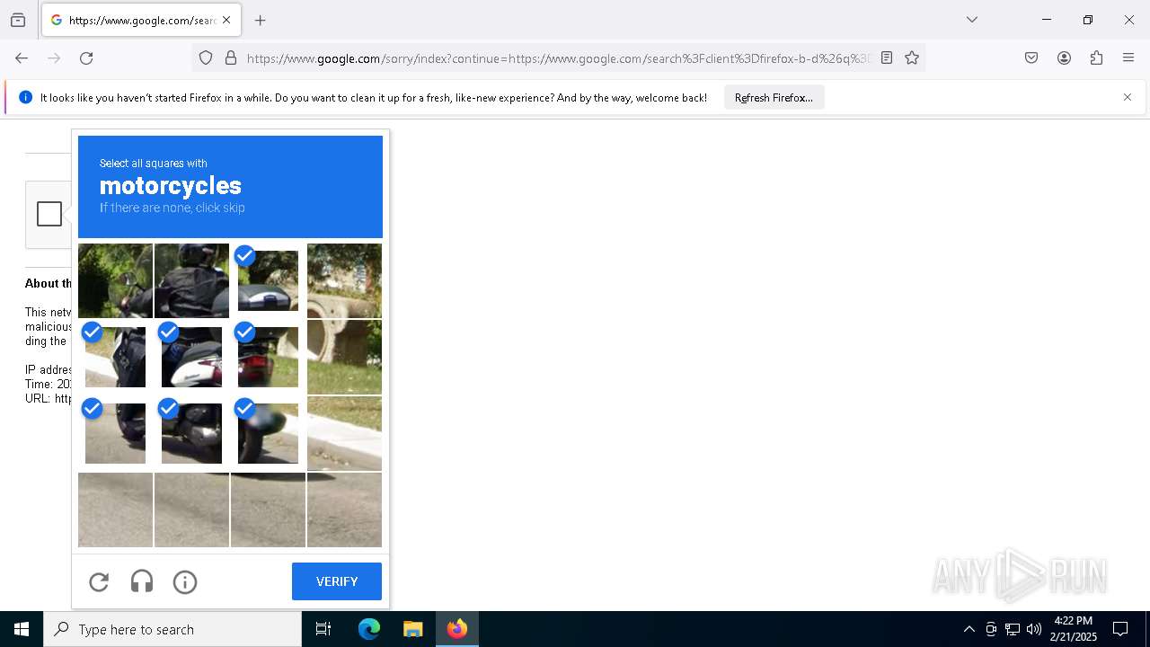Image resolution: width=1150 pixels, height=647 pixels.
Task: Click the URL address field
Action: [558, 58]
